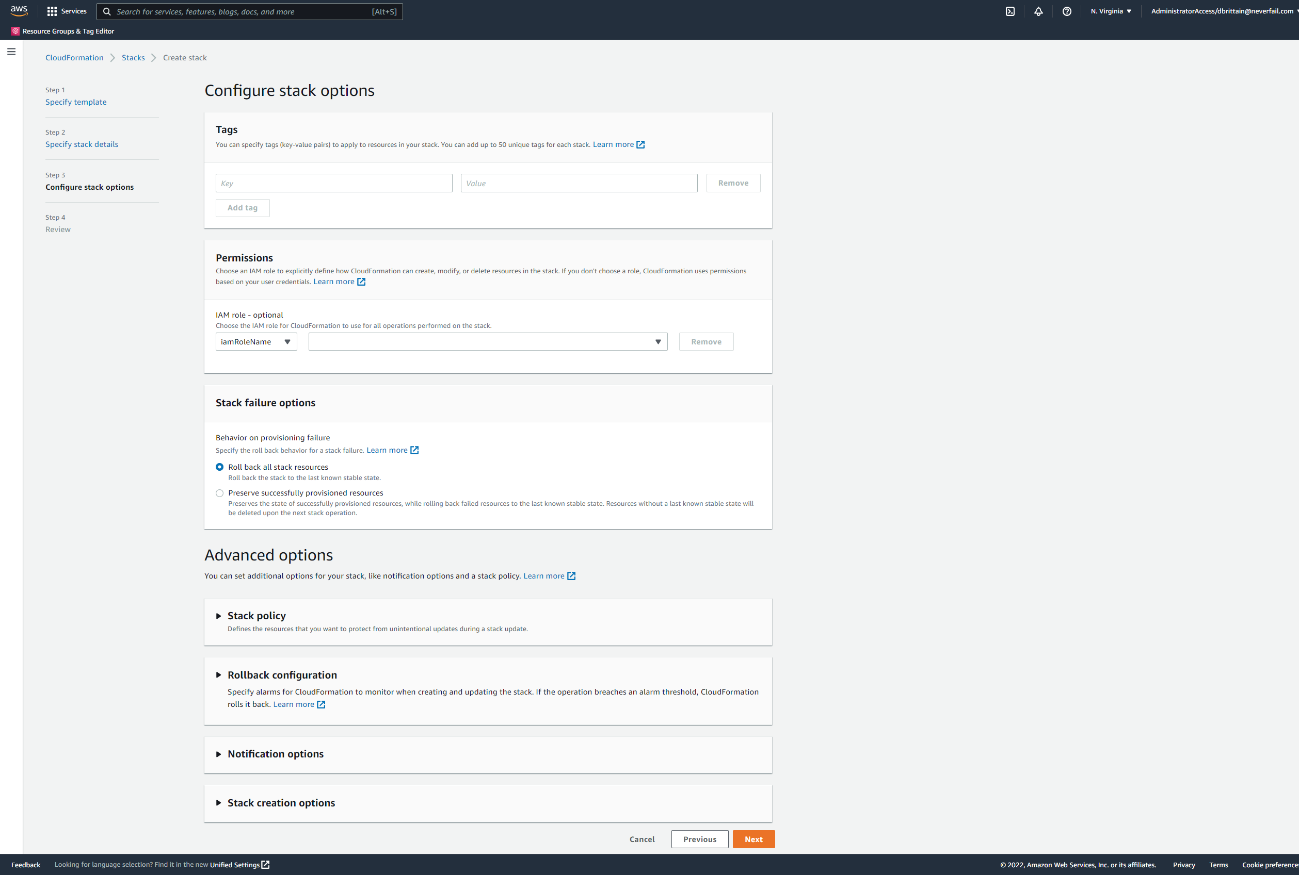Open the Services grid icon
The width and height of the screenshot is (1299, 875).
tap(52, 11)
